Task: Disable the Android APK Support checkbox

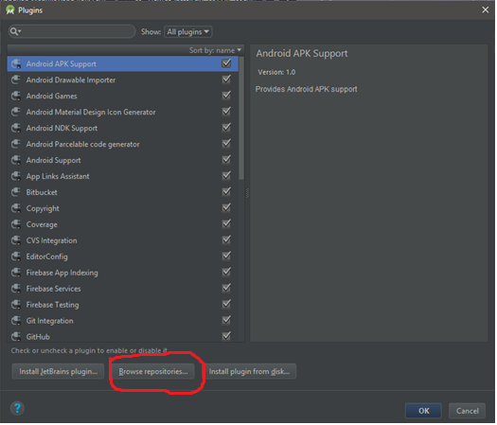Action: point(226,63)
